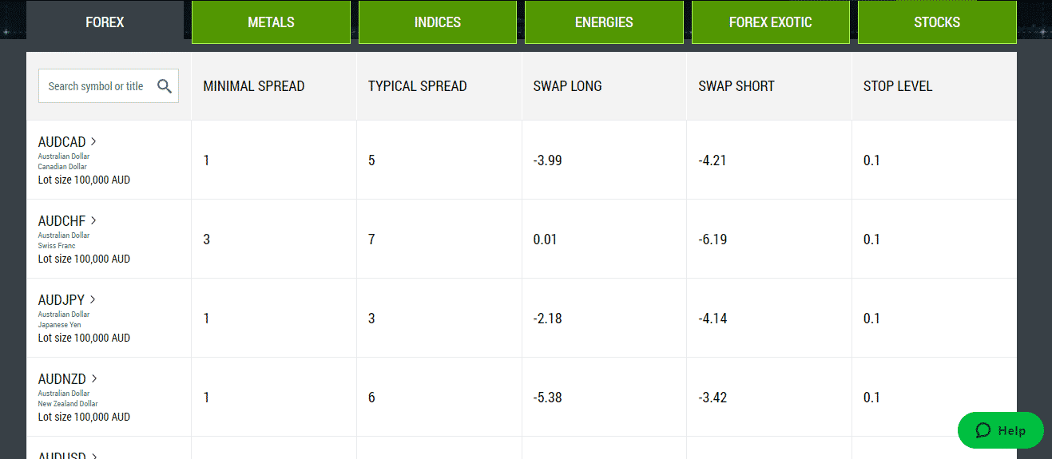
Task: Click the AUDNZD symbol name
Action: coord(62,379)
